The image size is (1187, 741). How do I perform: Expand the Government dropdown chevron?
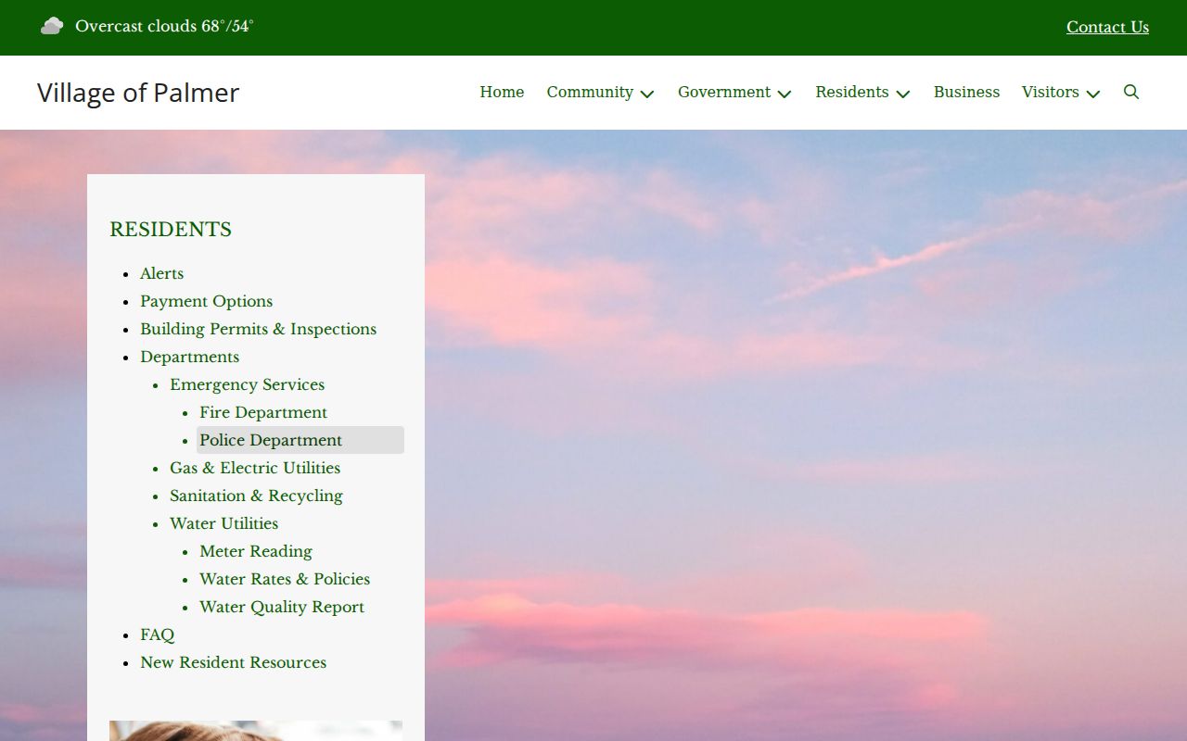pos(785,94)
